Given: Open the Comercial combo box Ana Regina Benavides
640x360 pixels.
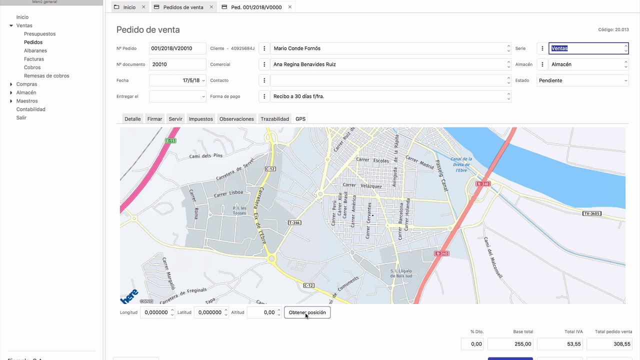Looking at the screenshot, I should (391, 64).
